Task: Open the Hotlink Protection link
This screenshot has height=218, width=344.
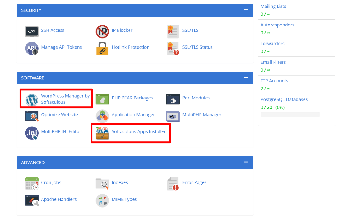Action: (130, 47)
